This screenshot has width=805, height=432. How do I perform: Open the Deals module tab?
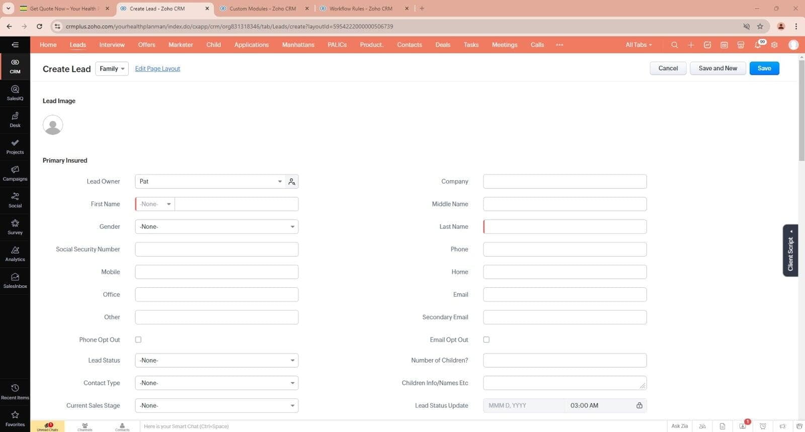(443, 45)
